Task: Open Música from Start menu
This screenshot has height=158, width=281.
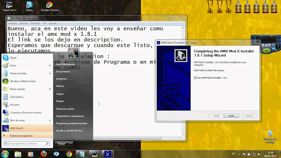Action: coord(60,86)
